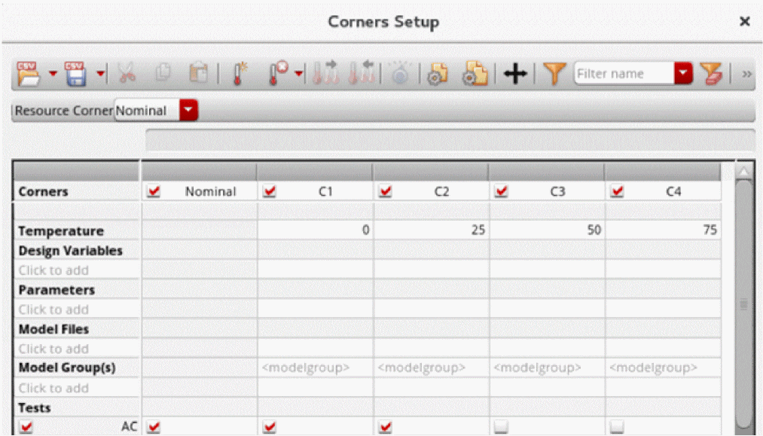Click the scissors cut icon
763x436 pixels.
(127, 74)
